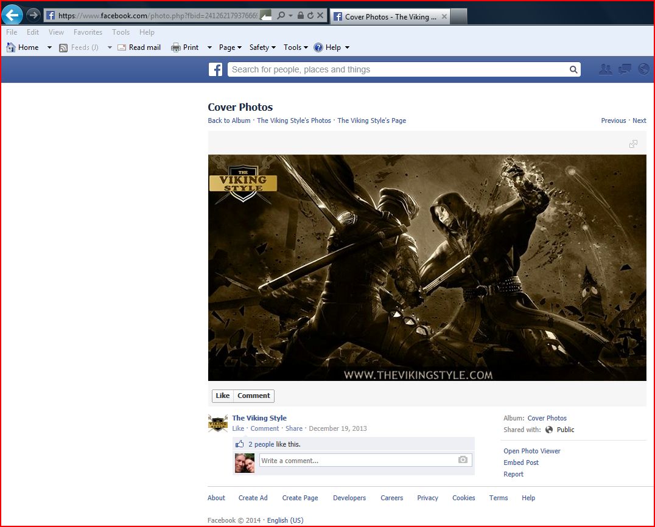Open The Viking Style's Photos link
The height and width of the screenshot is (527, 655).
(x=293, y=120)
